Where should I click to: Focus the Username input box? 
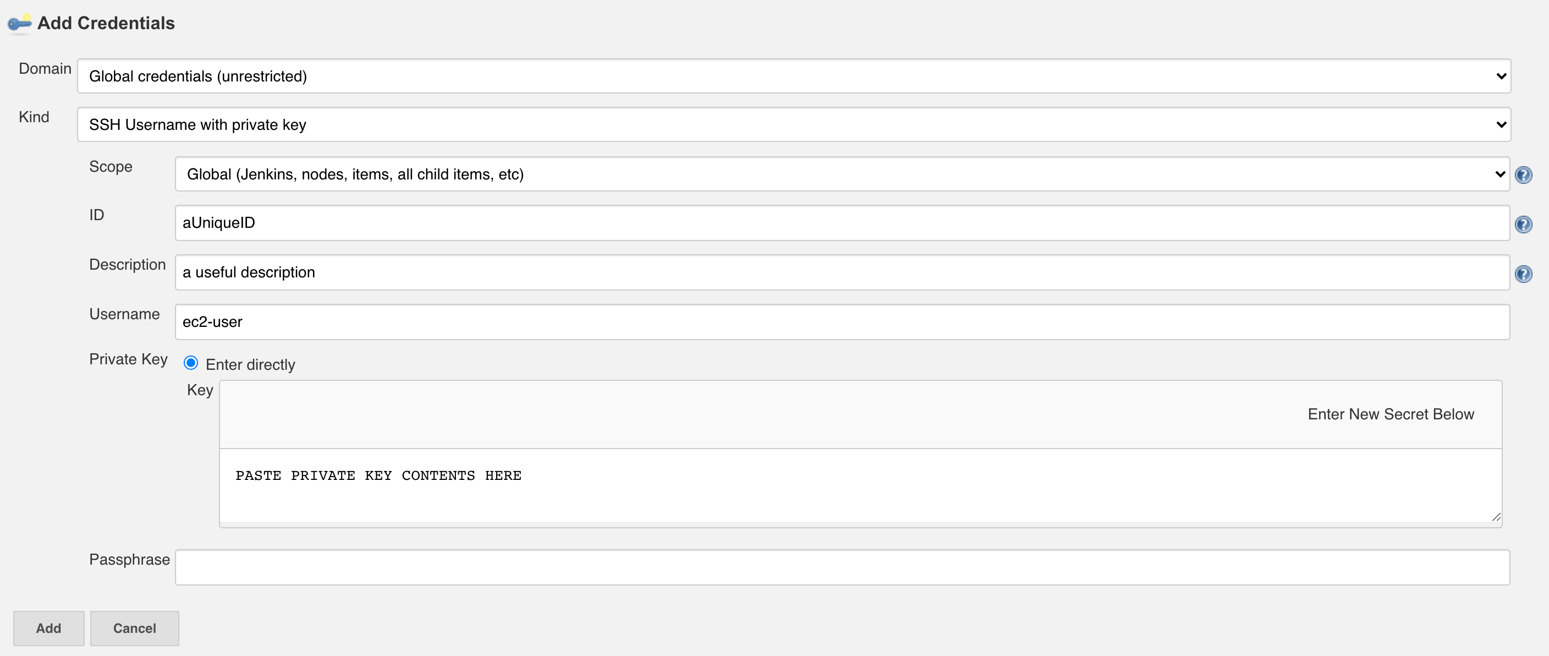point(842,322)
